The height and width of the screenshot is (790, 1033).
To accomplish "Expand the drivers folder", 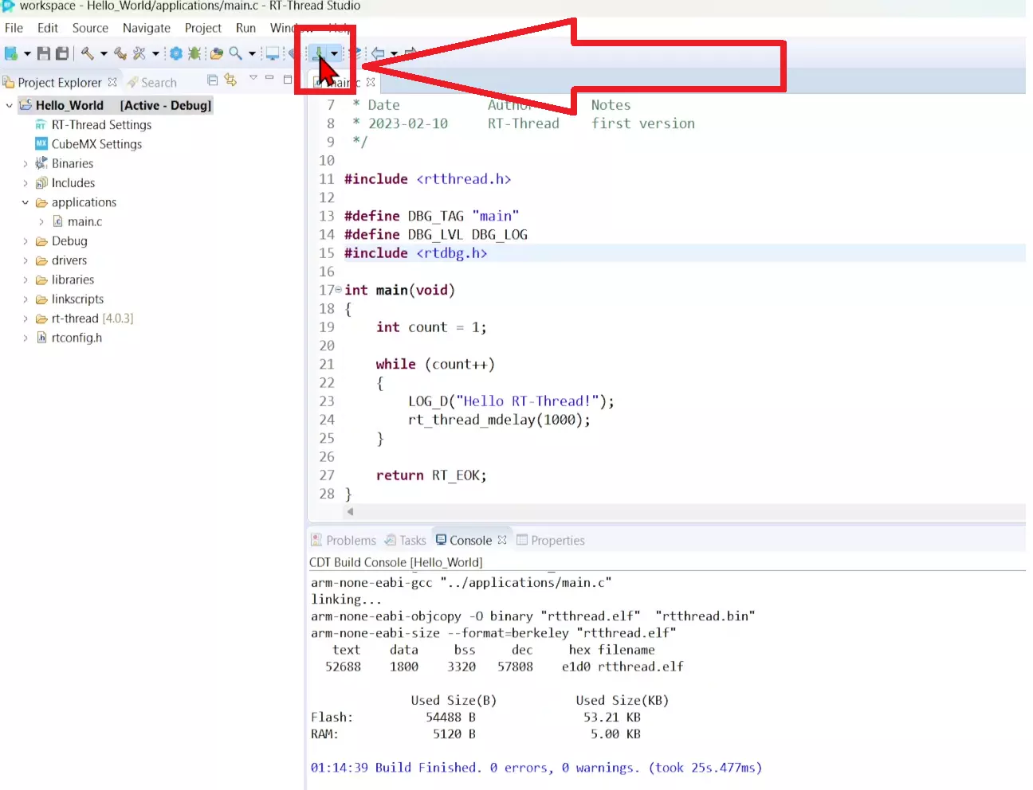I will click(26, 260).
